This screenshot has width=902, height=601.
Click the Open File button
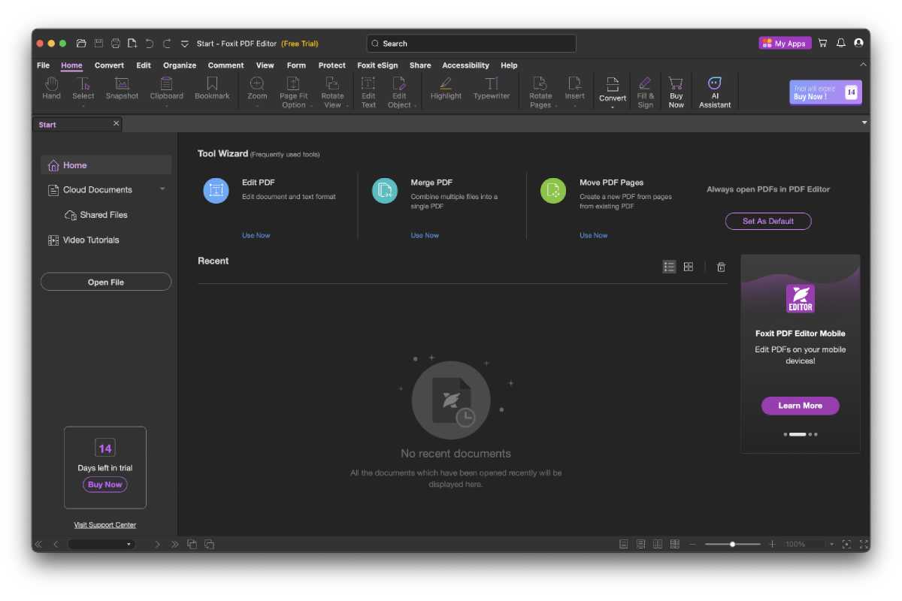point(106,282)
